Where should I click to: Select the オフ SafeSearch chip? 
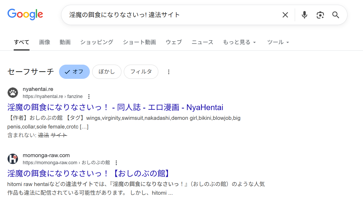(x=74, y=71)
